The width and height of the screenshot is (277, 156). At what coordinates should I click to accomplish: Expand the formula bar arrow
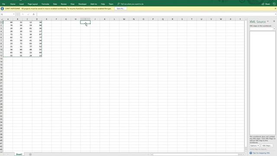[x=275, y=14]
